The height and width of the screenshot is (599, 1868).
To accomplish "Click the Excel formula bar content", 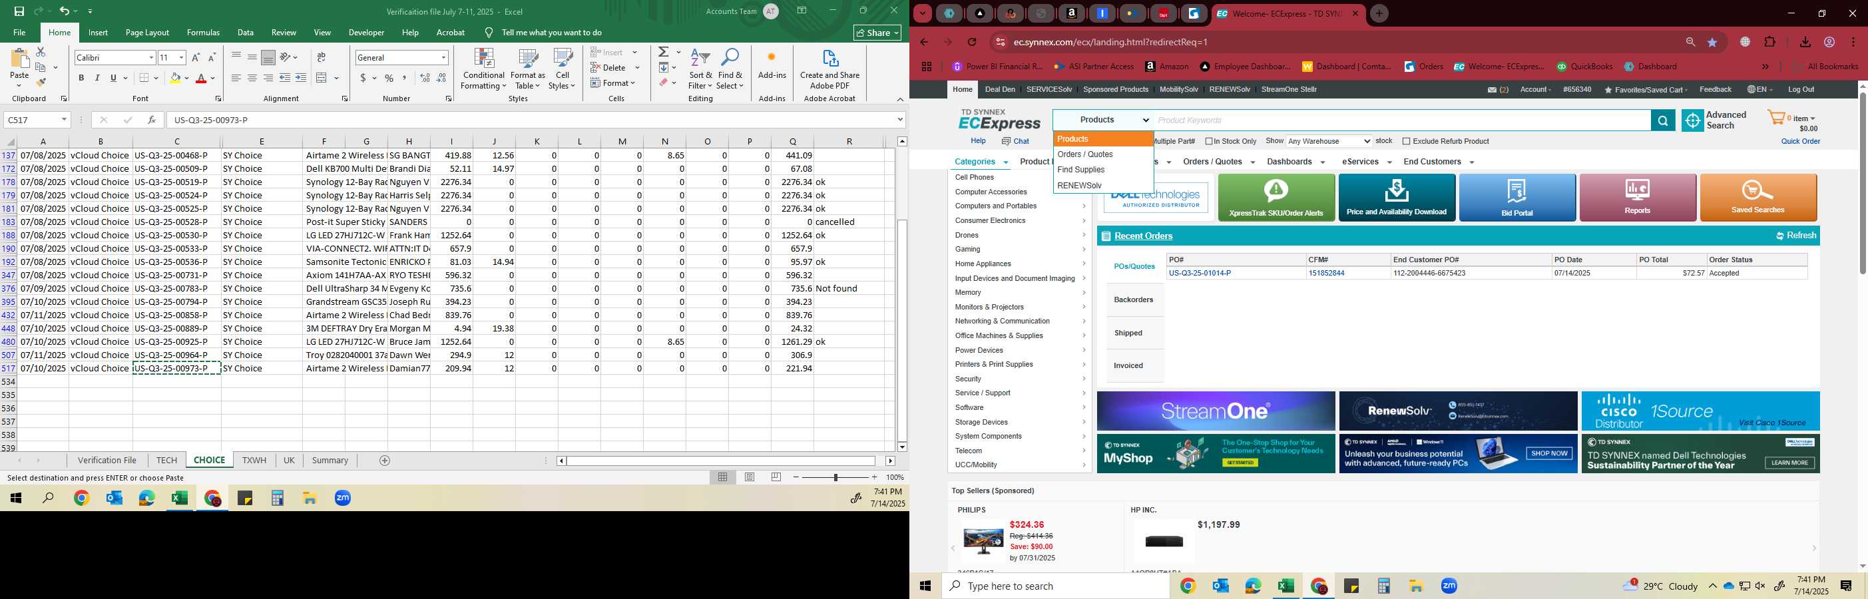I will point(533,120).
